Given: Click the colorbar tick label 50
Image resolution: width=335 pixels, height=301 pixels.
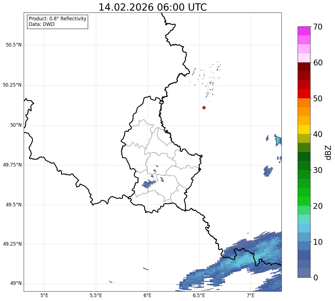Looking at the screenshot, I should click(x=318, y=99).
